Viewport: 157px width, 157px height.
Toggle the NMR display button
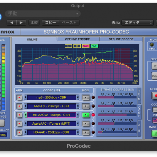click(95, 46)
